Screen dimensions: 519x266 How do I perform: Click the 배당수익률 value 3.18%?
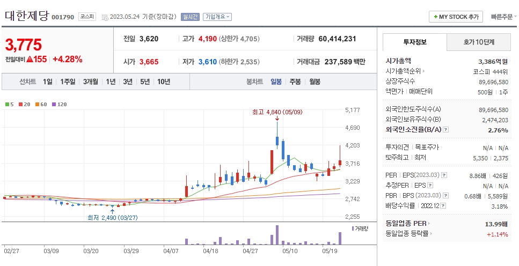point(500,207)
